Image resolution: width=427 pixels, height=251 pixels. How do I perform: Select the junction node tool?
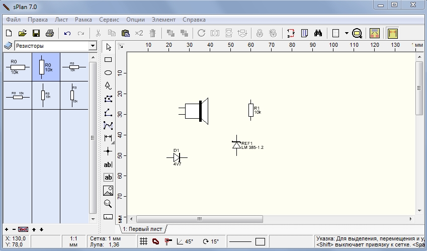click(108, 151)
